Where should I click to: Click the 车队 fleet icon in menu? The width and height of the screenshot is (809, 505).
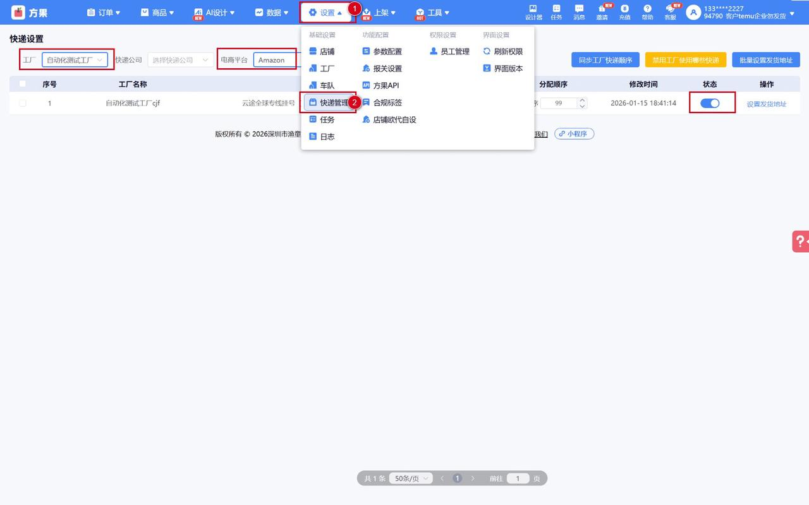pyautogui.click(x=313, y=85)
